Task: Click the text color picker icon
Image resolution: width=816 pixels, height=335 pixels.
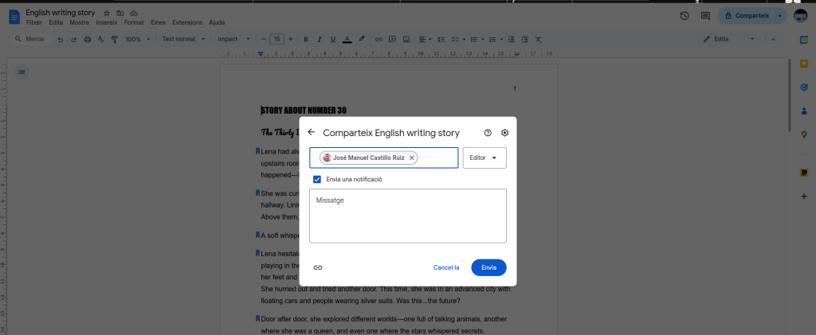Action: pyautogui.click(x=347, y=39)
